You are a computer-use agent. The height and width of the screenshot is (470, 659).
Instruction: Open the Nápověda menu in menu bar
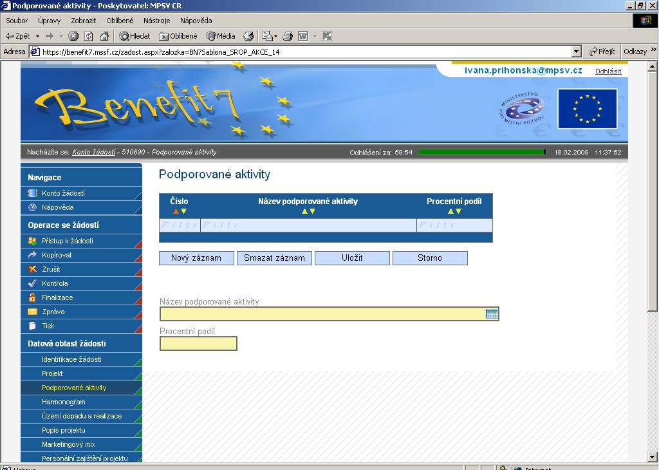[x=196, y=21]
